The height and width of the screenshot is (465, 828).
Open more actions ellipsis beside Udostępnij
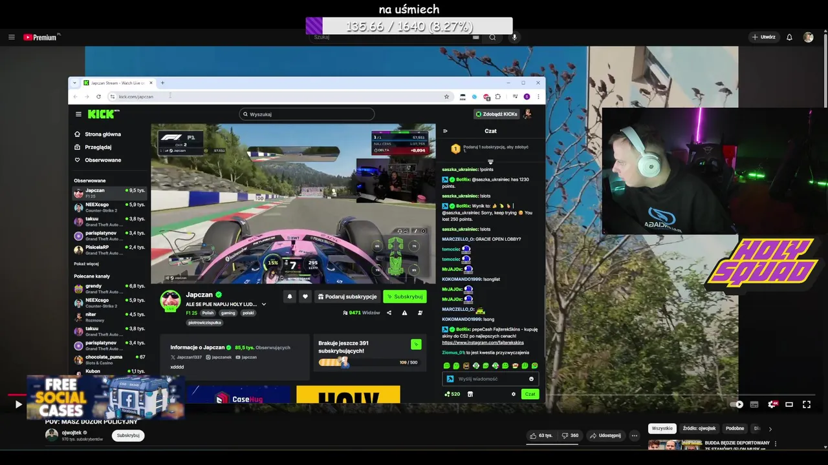(635, 435)
